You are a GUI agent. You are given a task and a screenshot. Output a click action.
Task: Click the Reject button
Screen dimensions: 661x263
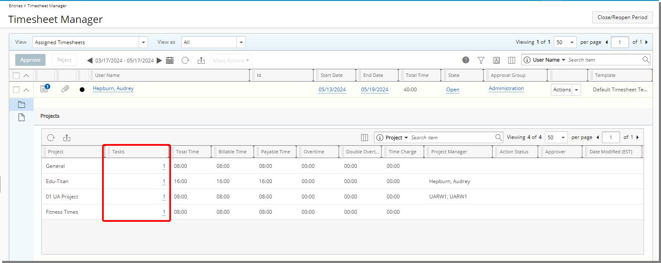64,60
